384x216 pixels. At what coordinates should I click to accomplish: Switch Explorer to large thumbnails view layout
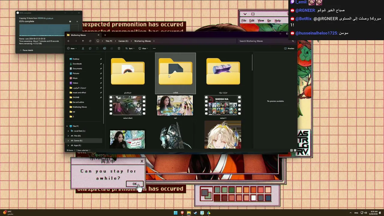coord(295,150)
